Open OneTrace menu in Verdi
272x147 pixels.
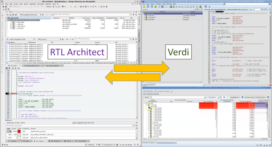click(x=159, y=4)
